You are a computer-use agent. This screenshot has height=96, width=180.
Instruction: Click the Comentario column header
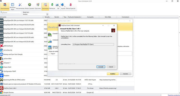[125, 17]
